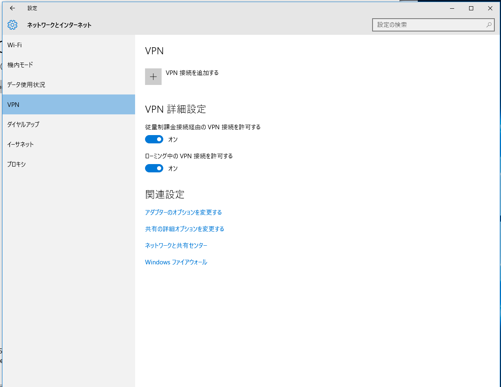Click the back arrow in the title bar

[x=12, y=8]
